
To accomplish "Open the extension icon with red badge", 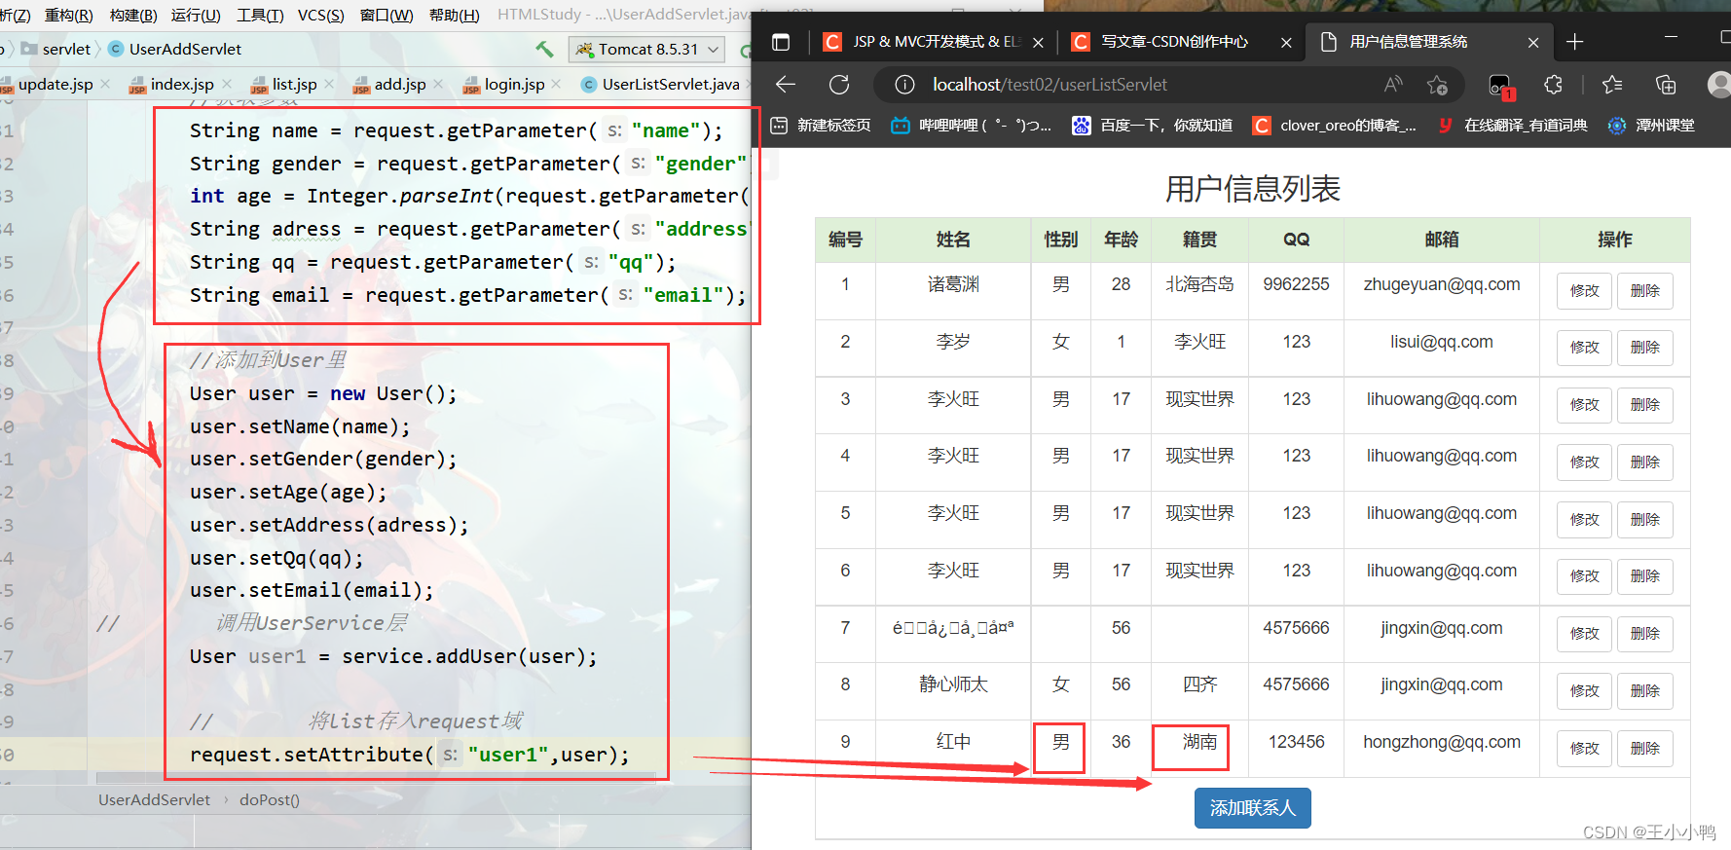I will pos(1501,87).
